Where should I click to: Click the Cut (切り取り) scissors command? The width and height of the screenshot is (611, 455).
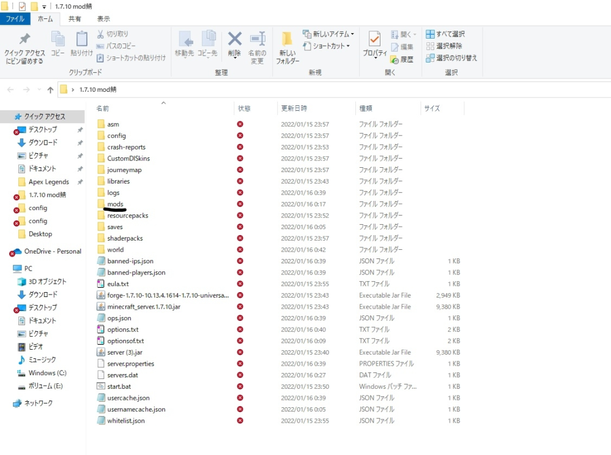(113, 34)
